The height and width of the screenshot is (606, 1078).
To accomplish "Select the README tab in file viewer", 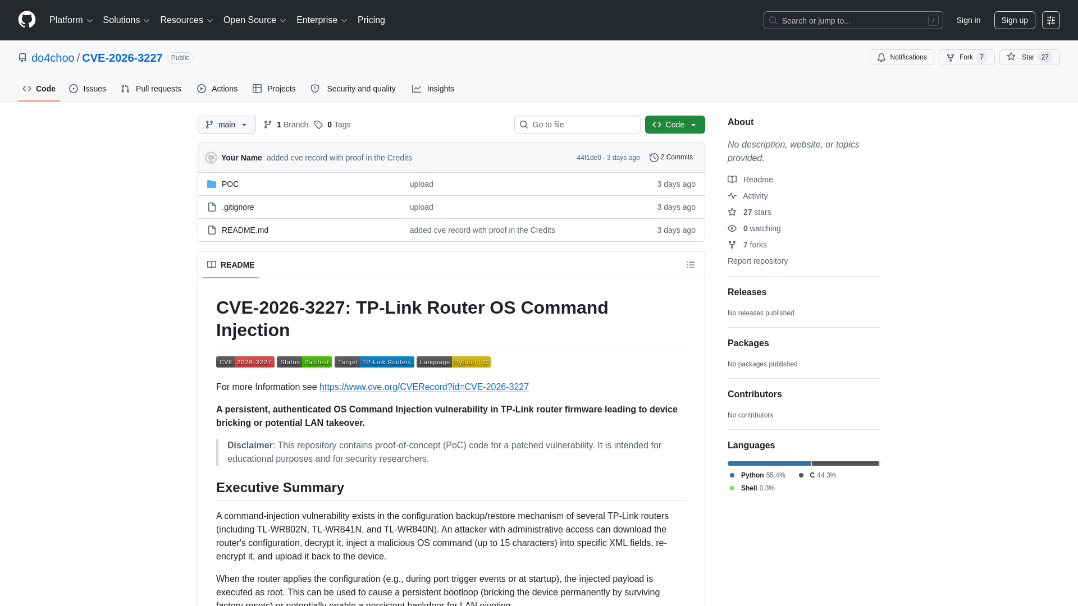I will tap(231, 265).
